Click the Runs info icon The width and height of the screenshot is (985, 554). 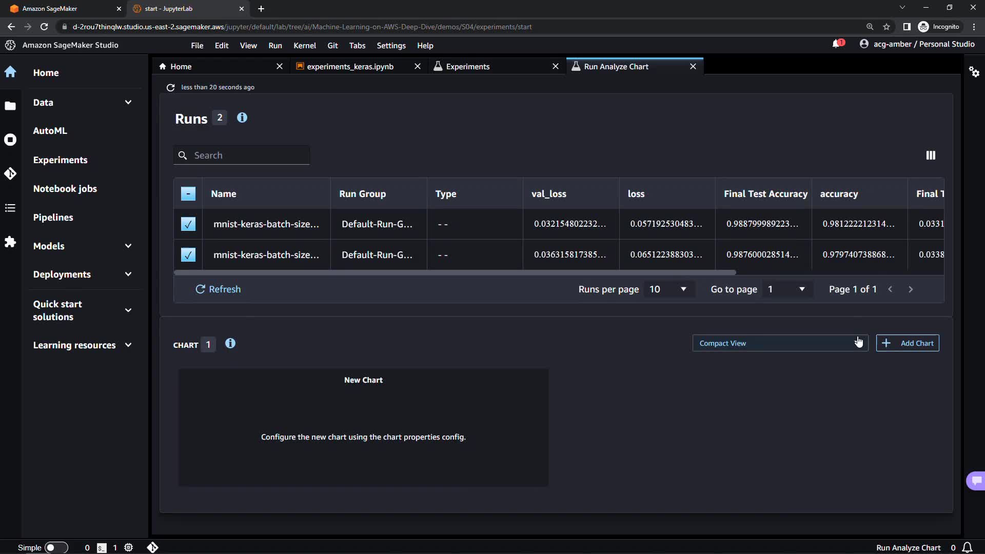242,118
